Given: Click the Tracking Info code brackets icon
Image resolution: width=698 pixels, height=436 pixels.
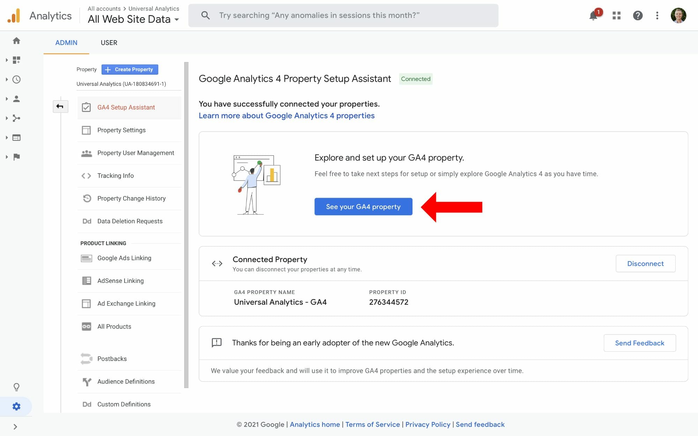Looking at the screenshot, I should coord(86,176).
